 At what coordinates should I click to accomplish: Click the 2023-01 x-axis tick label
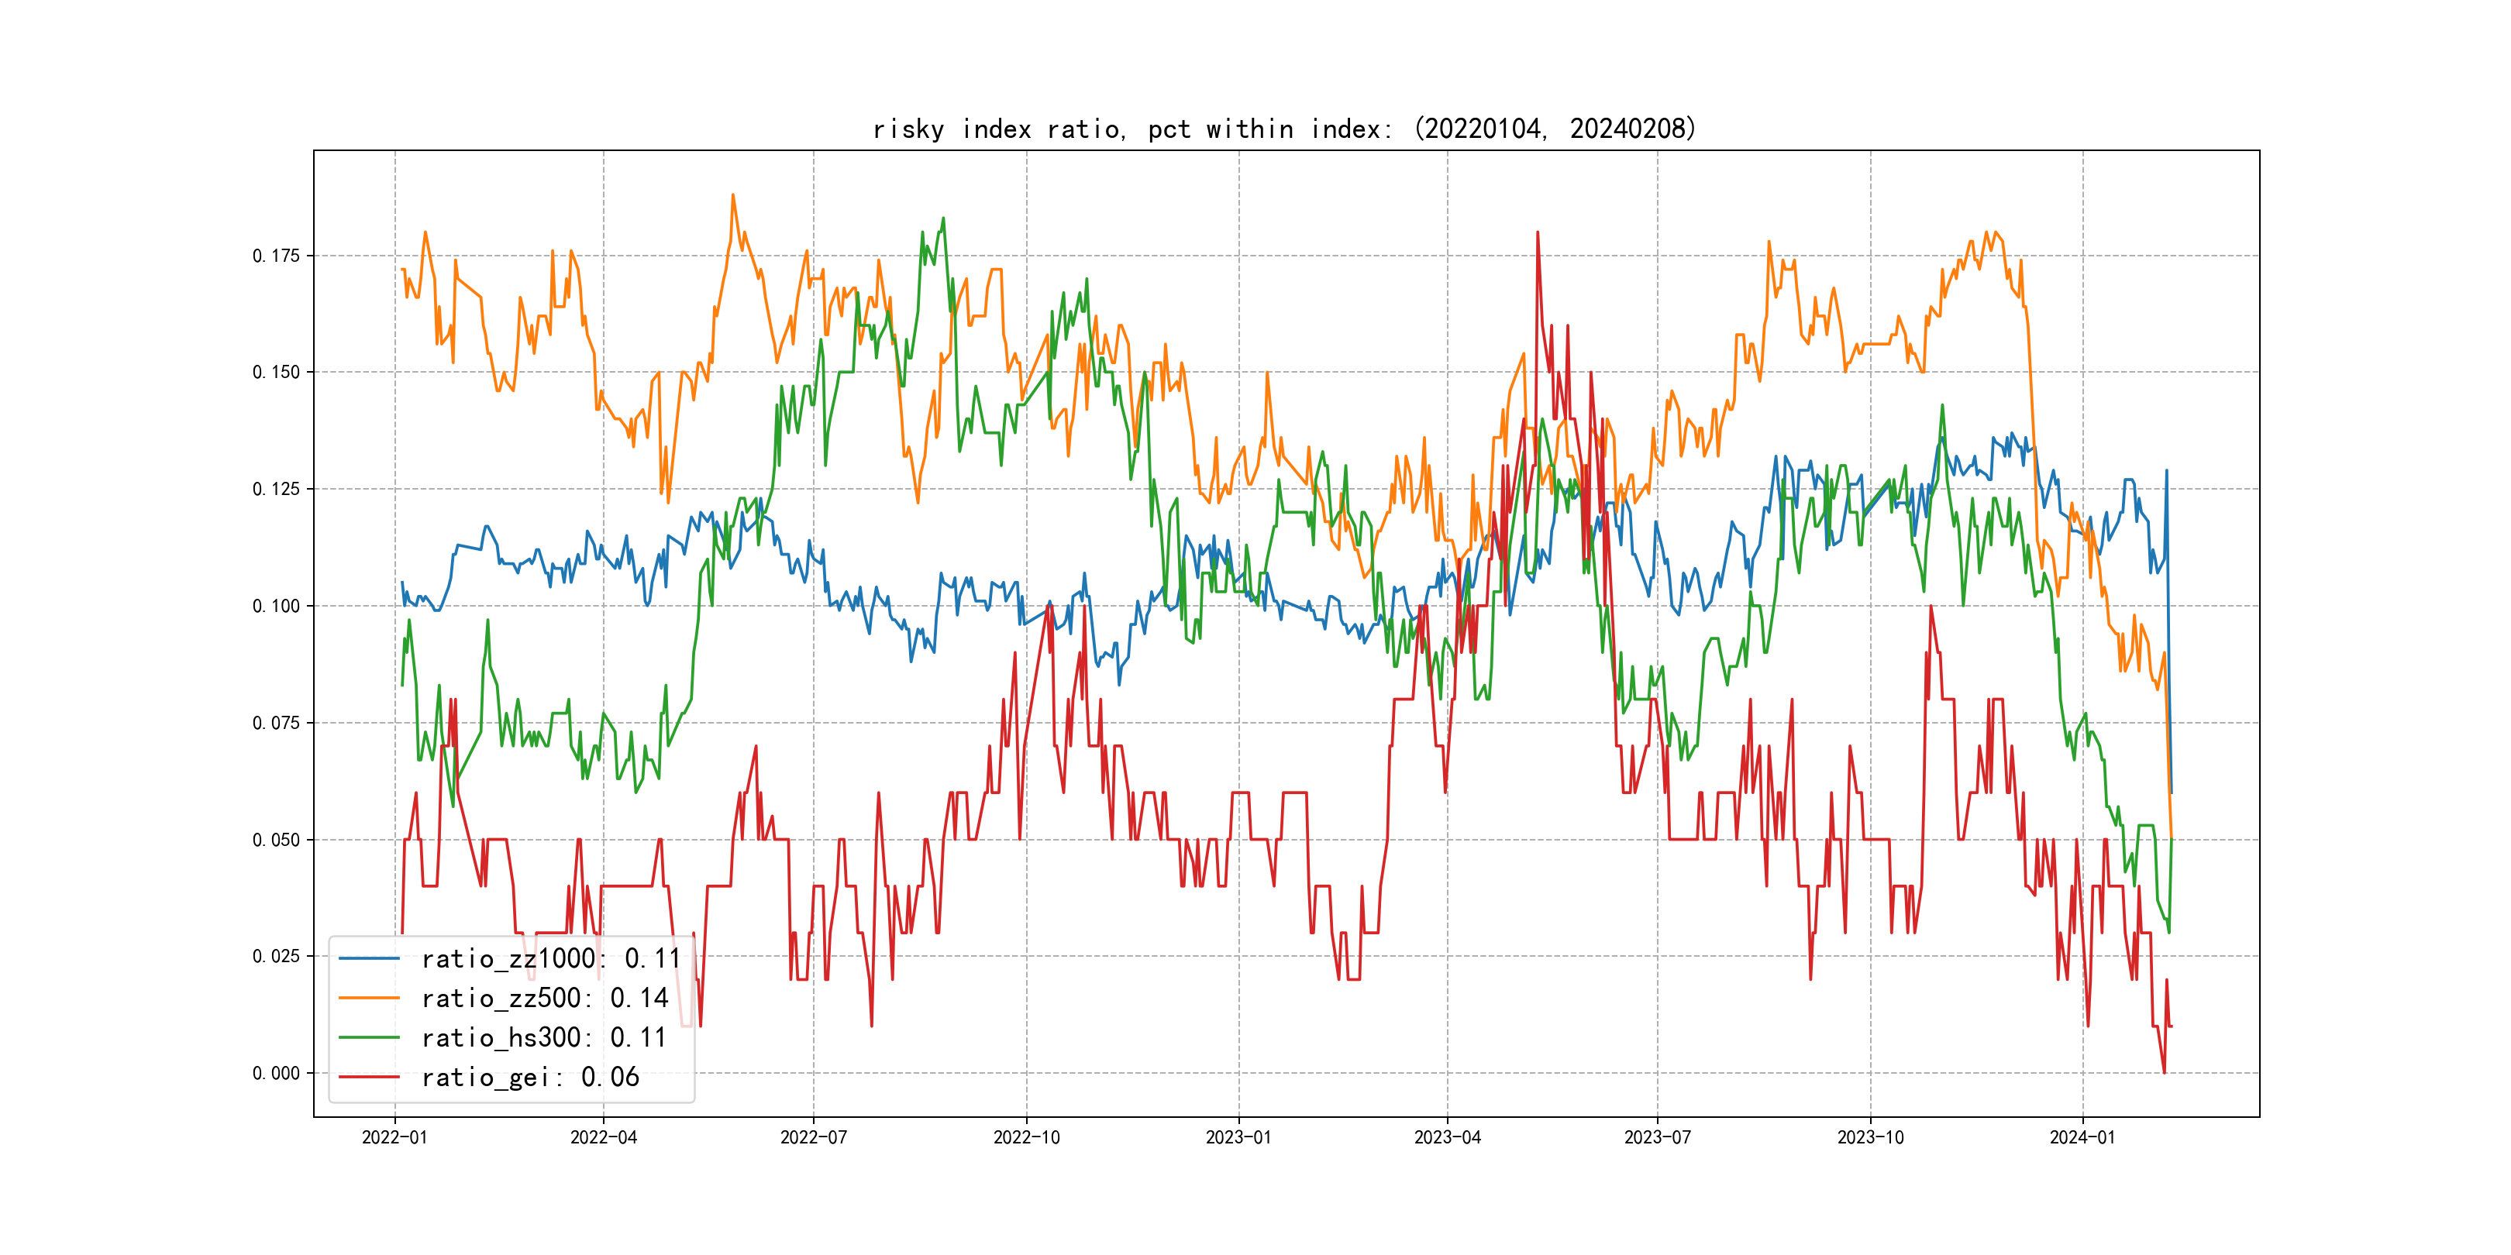click(x=1238, y=1137)
